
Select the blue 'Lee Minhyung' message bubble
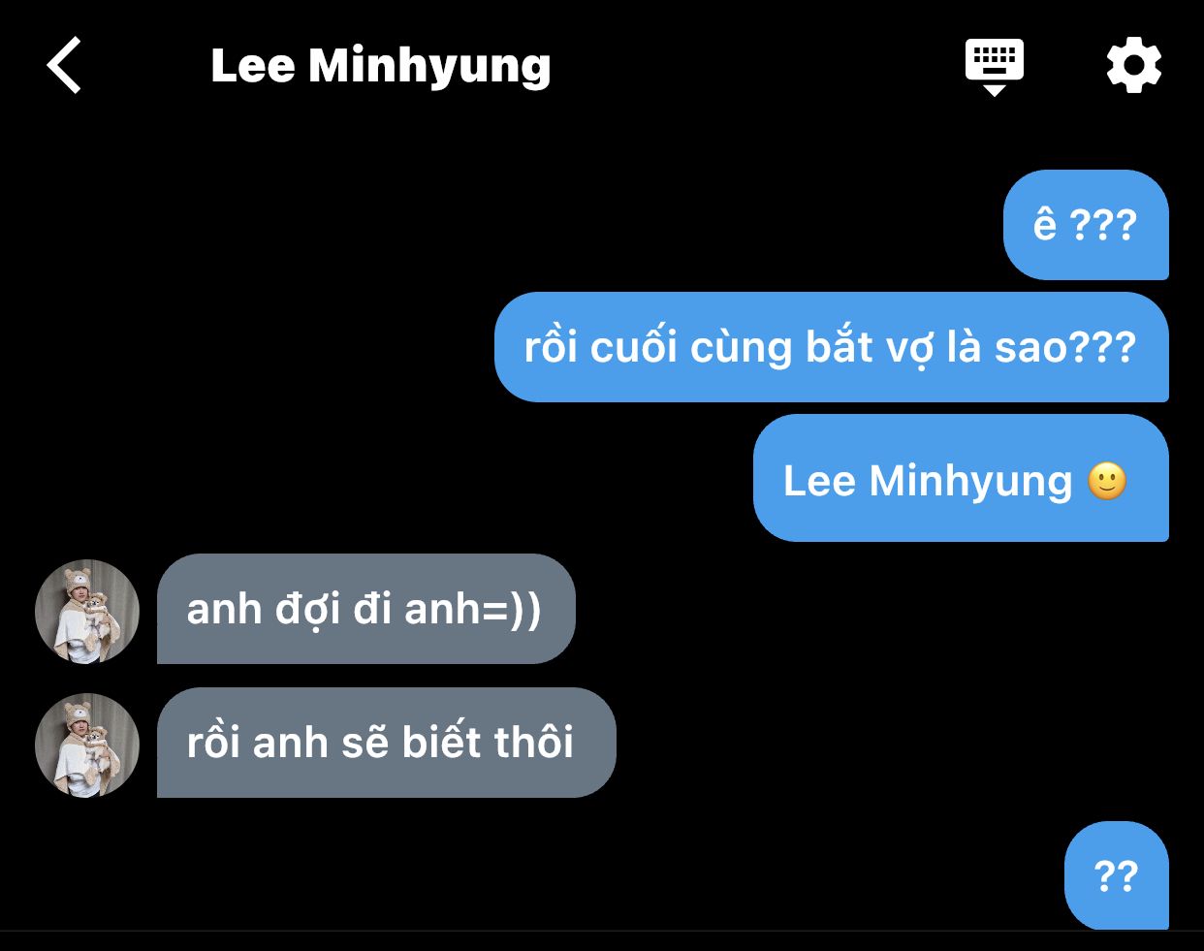point(961,478)
